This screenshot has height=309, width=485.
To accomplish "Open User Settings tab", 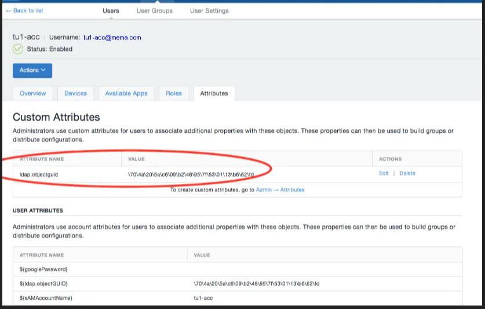I will click(209, 11).
